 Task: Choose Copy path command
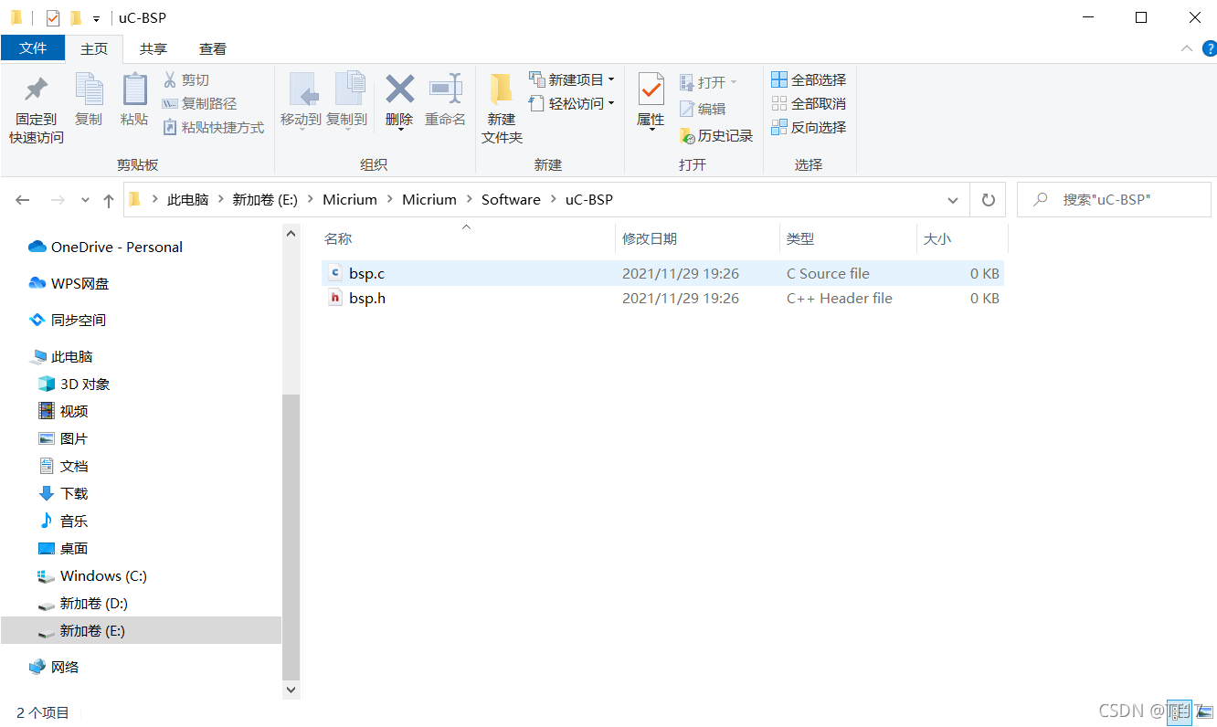tap(199, 104)
